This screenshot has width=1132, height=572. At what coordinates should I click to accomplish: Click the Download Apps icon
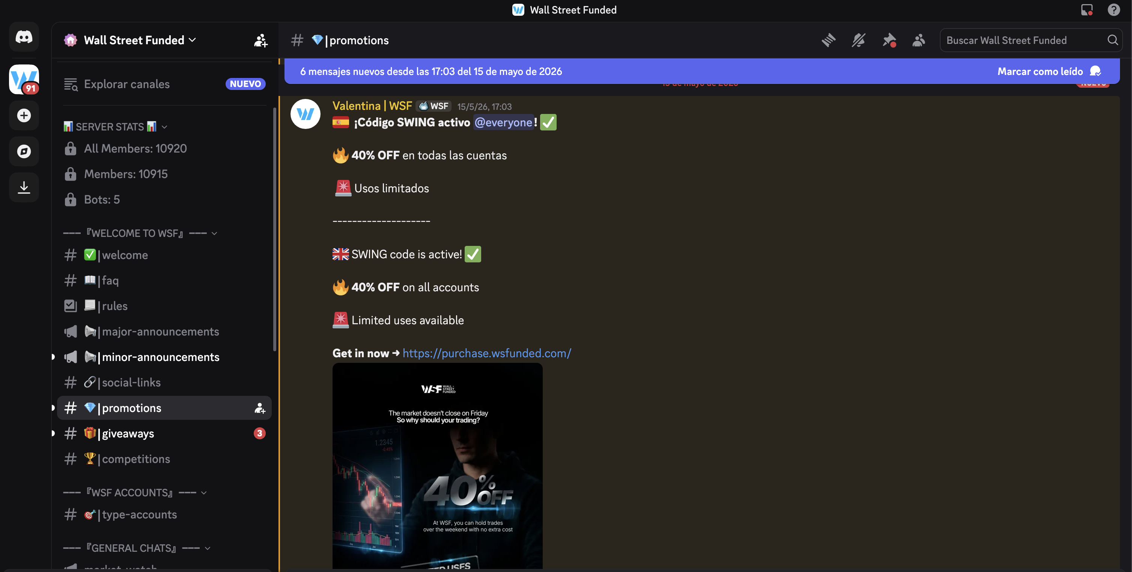point(24,187)
